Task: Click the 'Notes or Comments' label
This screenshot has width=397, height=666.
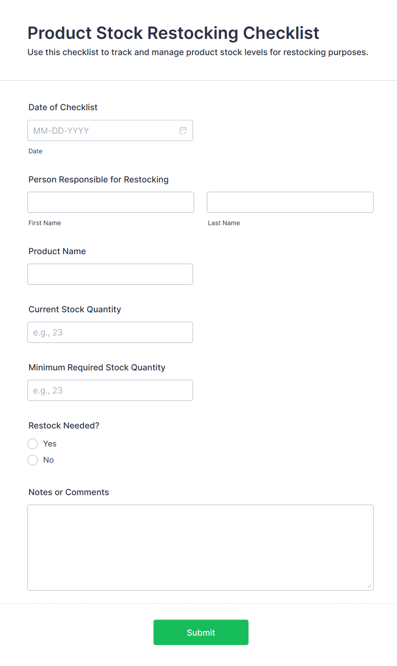Action: 69,492
